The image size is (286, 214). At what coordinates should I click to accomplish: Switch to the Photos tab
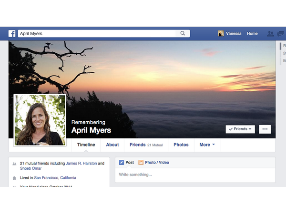coord(181,145)
